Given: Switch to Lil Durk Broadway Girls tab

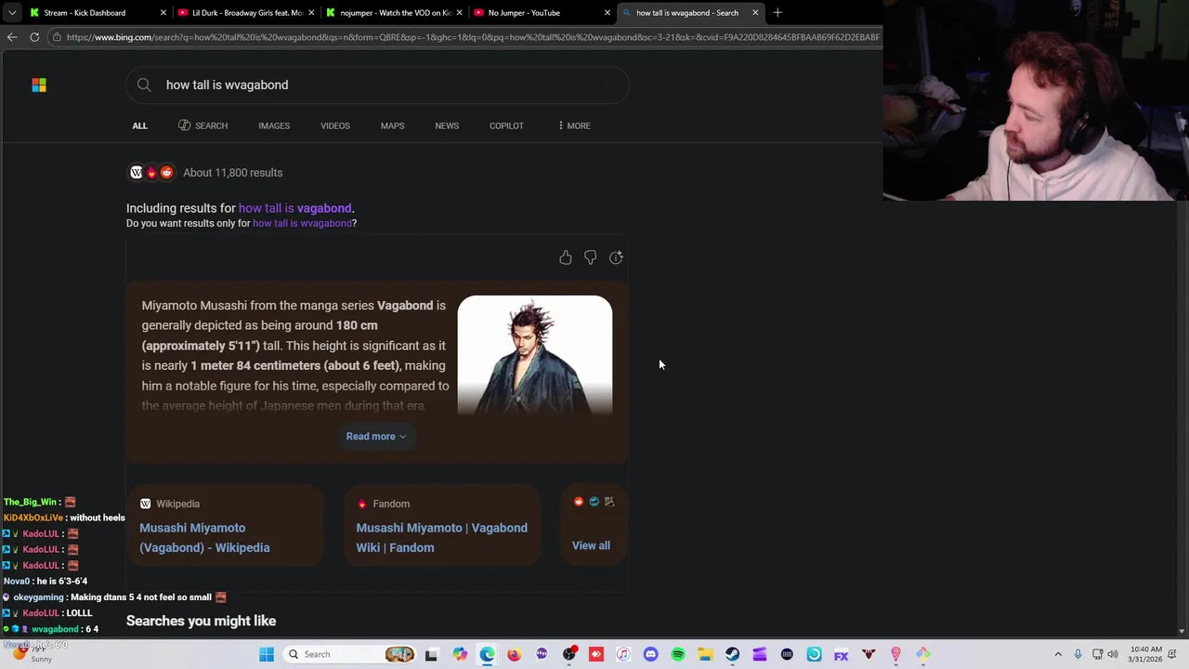Looking at the screenshot, I should pos(247,13).
